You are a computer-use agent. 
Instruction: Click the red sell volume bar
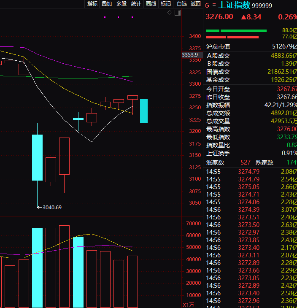pyautogui.click(x=232, y=37)
